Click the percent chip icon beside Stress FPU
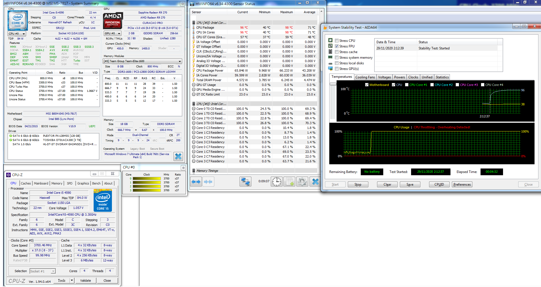 point(330,46)
